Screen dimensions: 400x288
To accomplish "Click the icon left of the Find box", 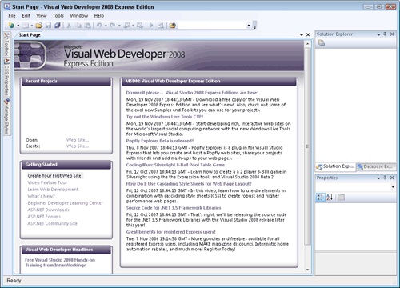I will (173, 26).
